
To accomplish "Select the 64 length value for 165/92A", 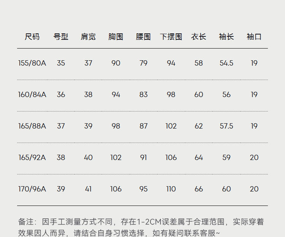I will click(199, 157).
